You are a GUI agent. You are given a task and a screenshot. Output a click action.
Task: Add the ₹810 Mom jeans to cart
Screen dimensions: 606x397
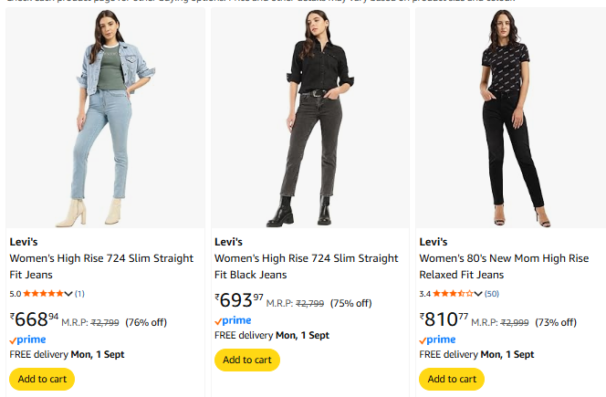(451, 379)
